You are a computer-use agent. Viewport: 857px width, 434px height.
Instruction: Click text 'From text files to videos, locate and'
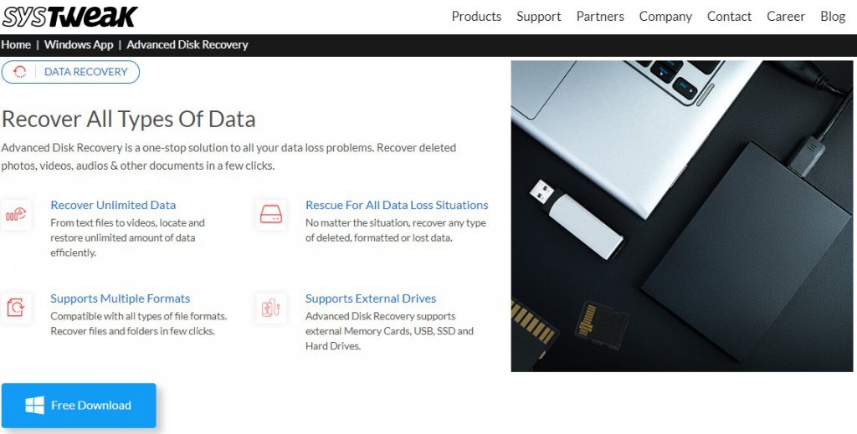(x=127, y=222)
